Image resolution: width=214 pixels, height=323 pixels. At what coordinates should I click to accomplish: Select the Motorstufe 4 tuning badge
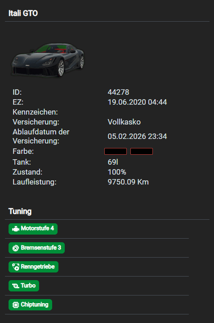pos(33,229)
